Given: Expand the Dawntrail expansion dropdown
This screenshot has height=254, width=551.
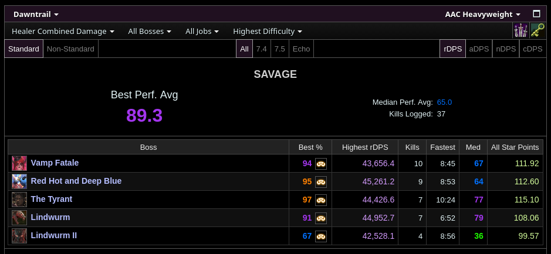Looking at the screenshot, I should click(36, 15).
